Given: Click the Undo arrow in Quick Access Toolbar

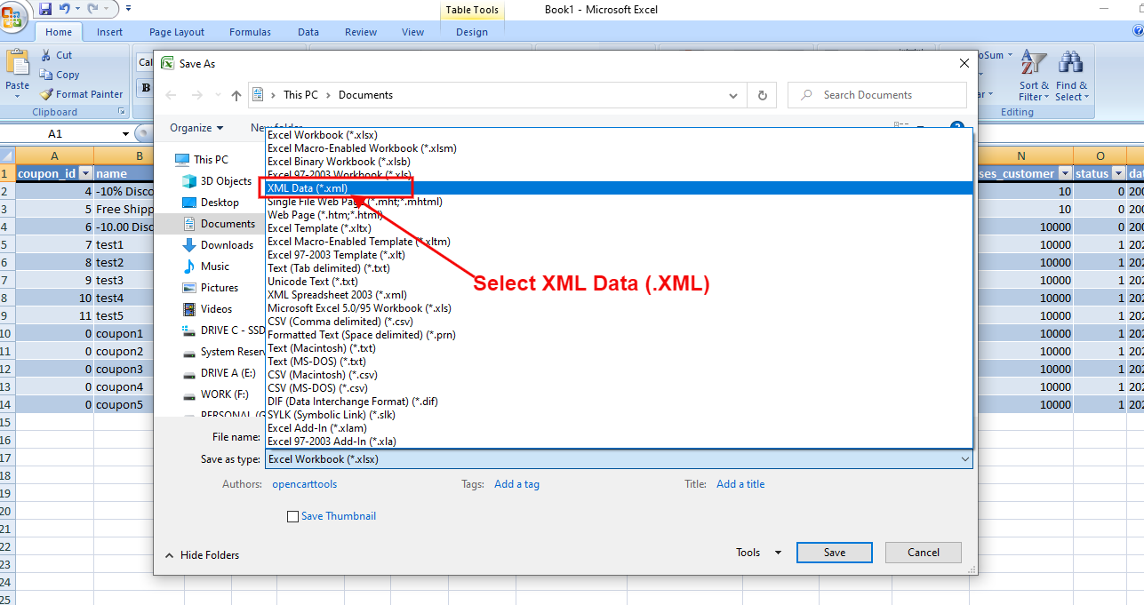Looking at the screenshot, I should pyautogui.click(x=64, y=8).
